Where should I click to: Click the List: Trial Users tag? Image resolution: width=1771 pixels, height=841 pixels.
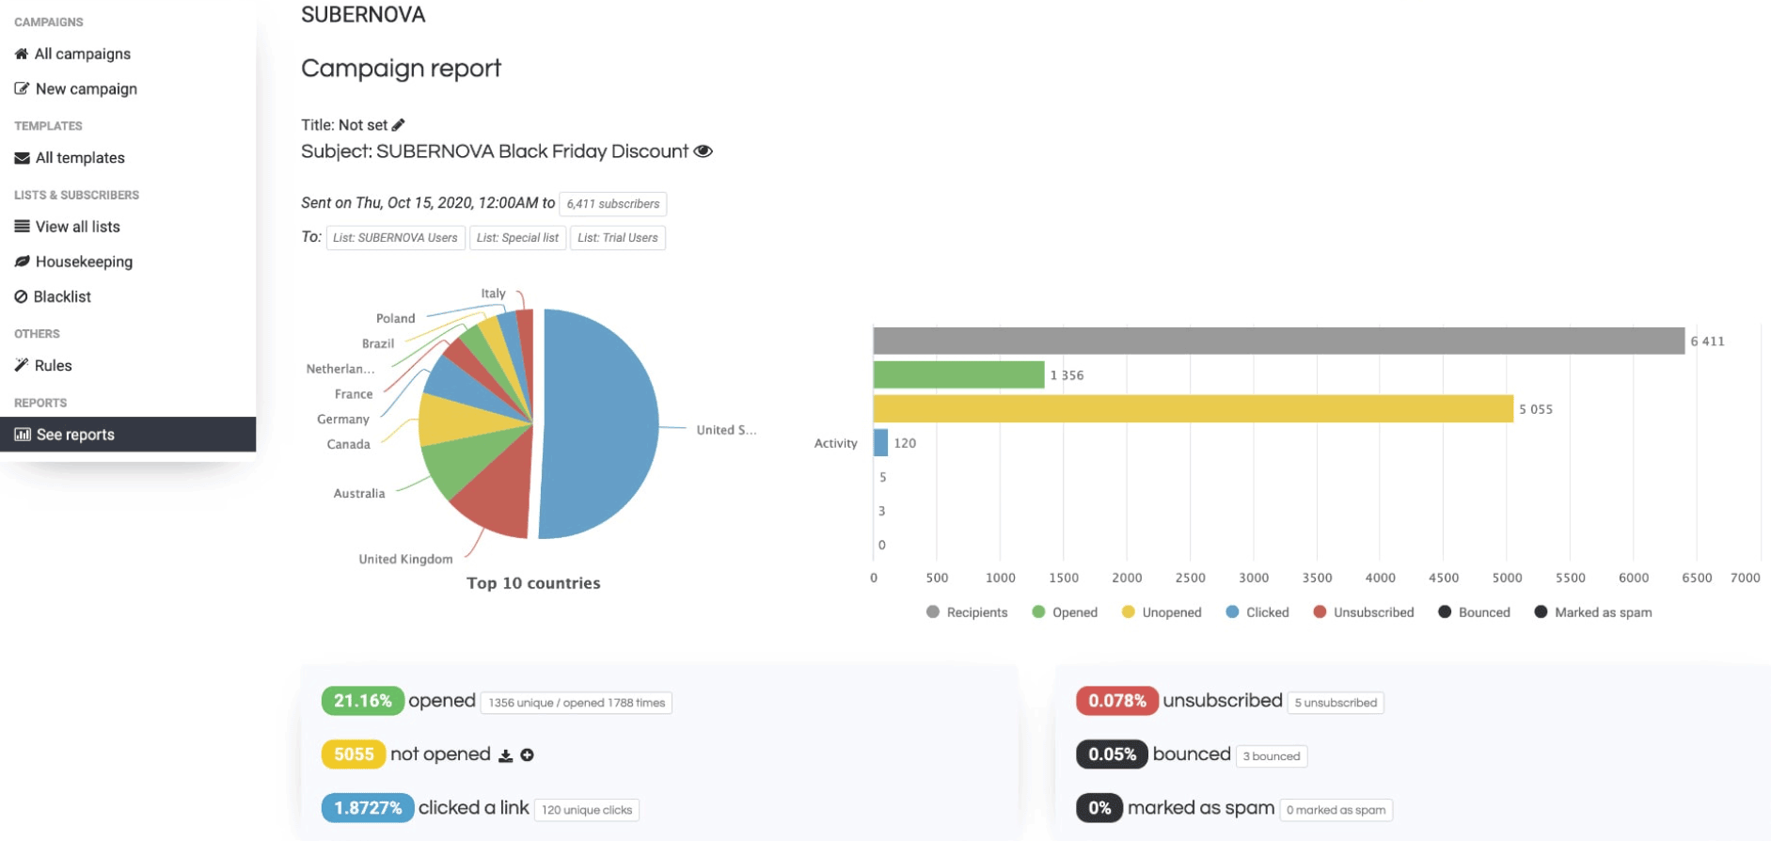tap(618, 238)
